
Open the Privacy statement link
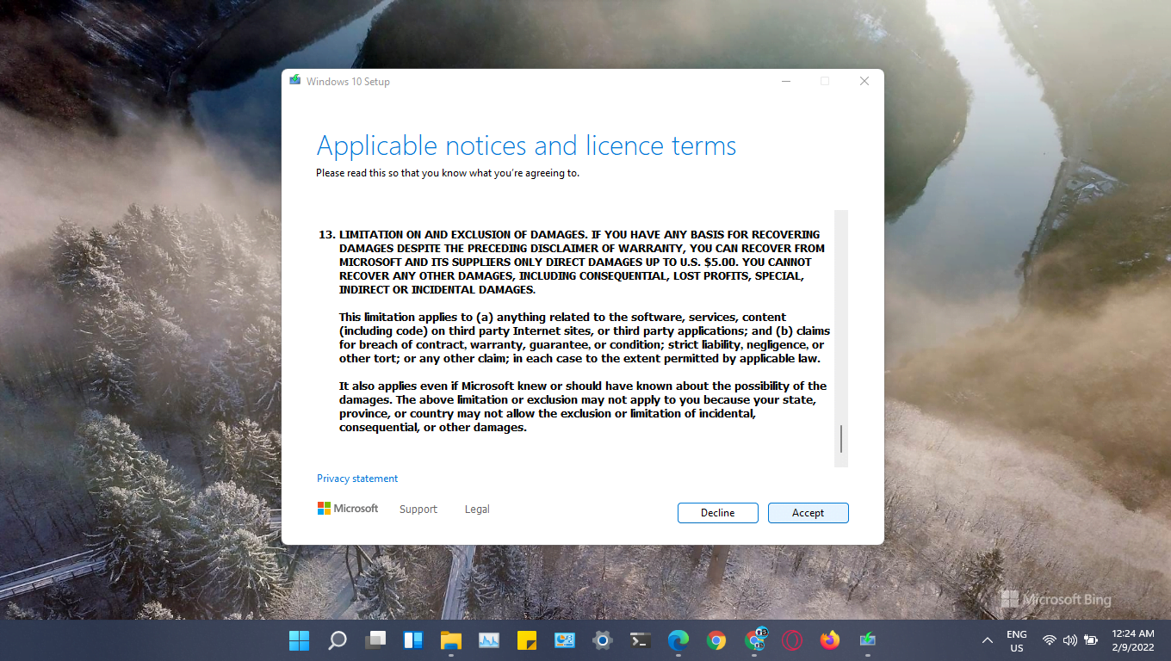tap(357, 479)
